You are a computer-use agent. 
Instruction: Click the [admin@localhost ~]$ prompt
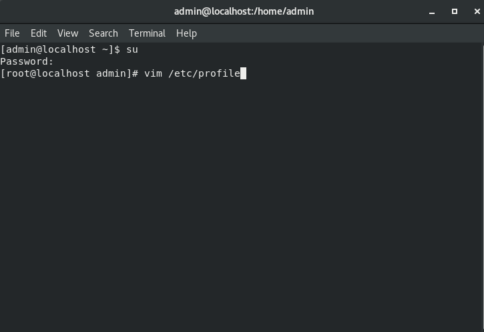[60, 49]
